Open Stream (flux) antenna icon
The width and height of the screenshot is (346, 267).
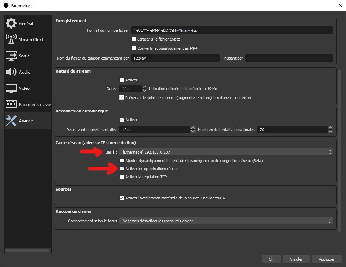tap(11, 40)
